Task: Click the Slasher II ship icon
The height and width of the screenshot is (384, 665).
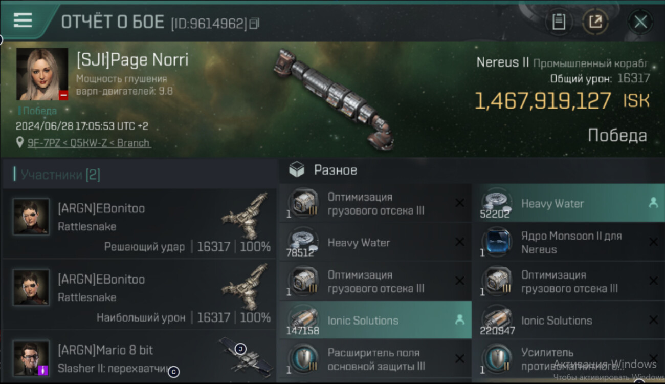Action: 245,356
